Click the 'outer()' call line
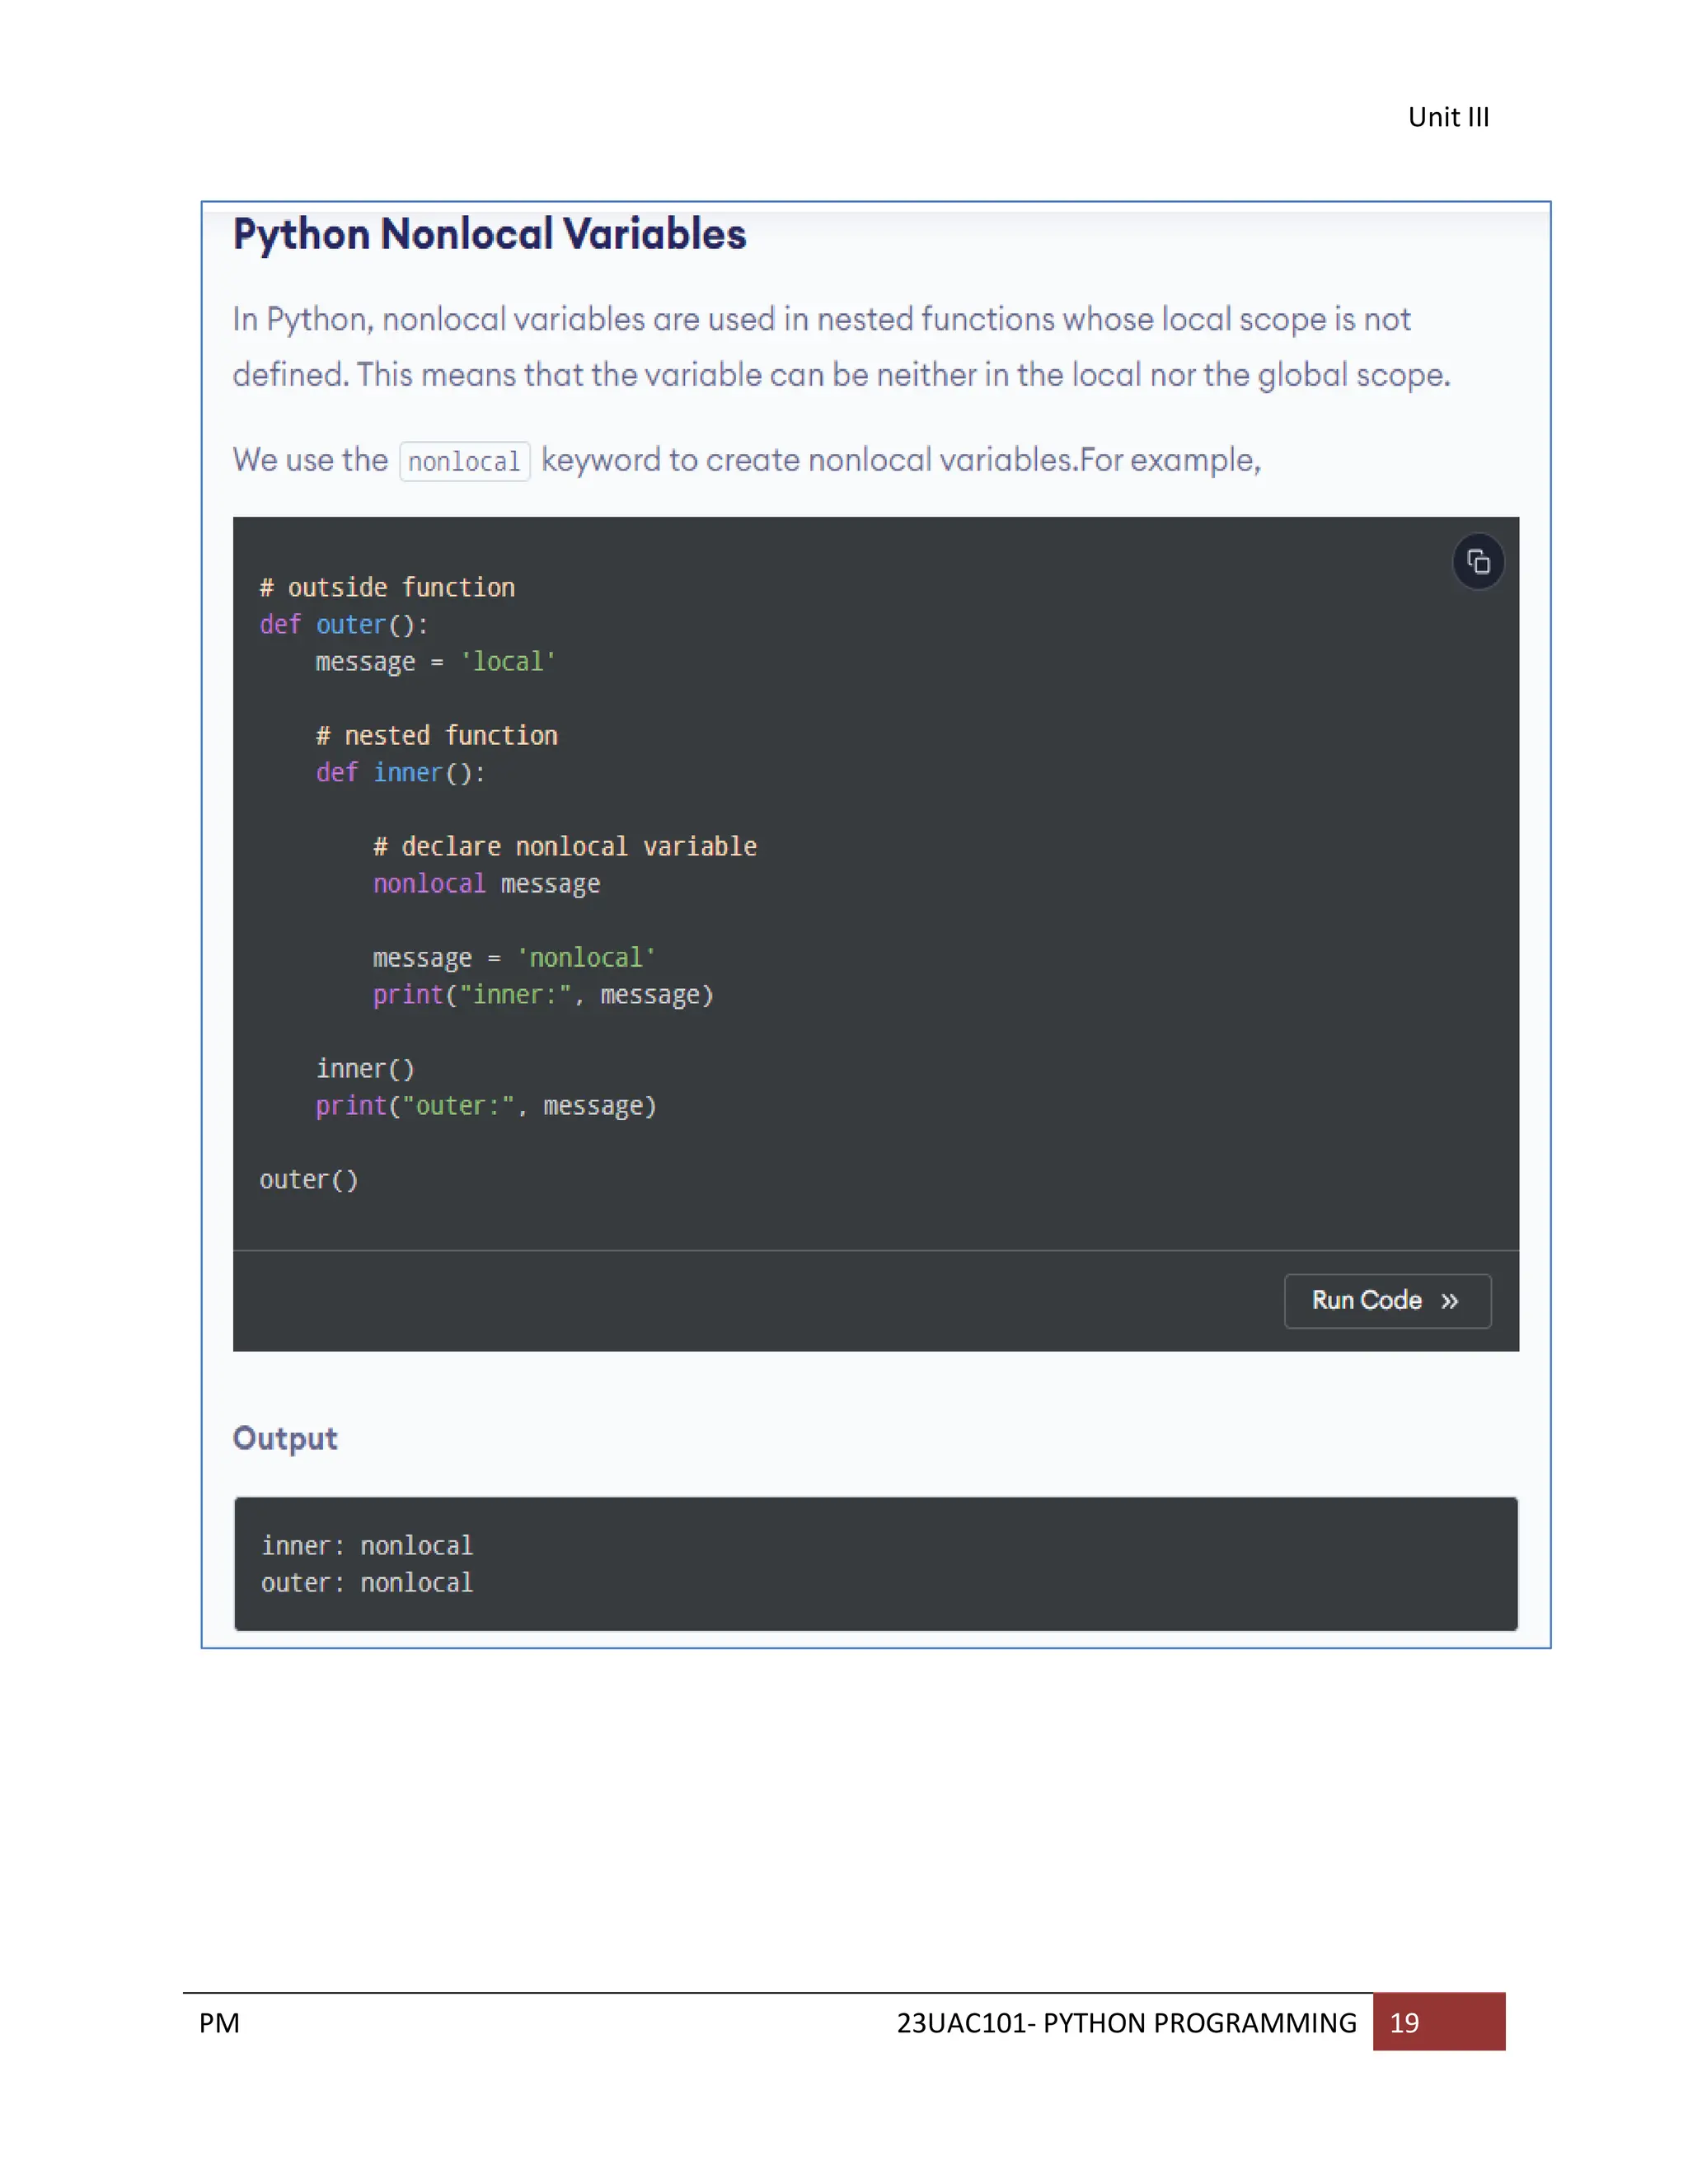 click(x=308, y=1180)
